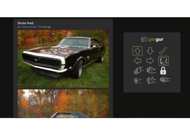Click the hand logo next to gesgur
The height and width of the screenshot is (135, 190).
[144, 39]
